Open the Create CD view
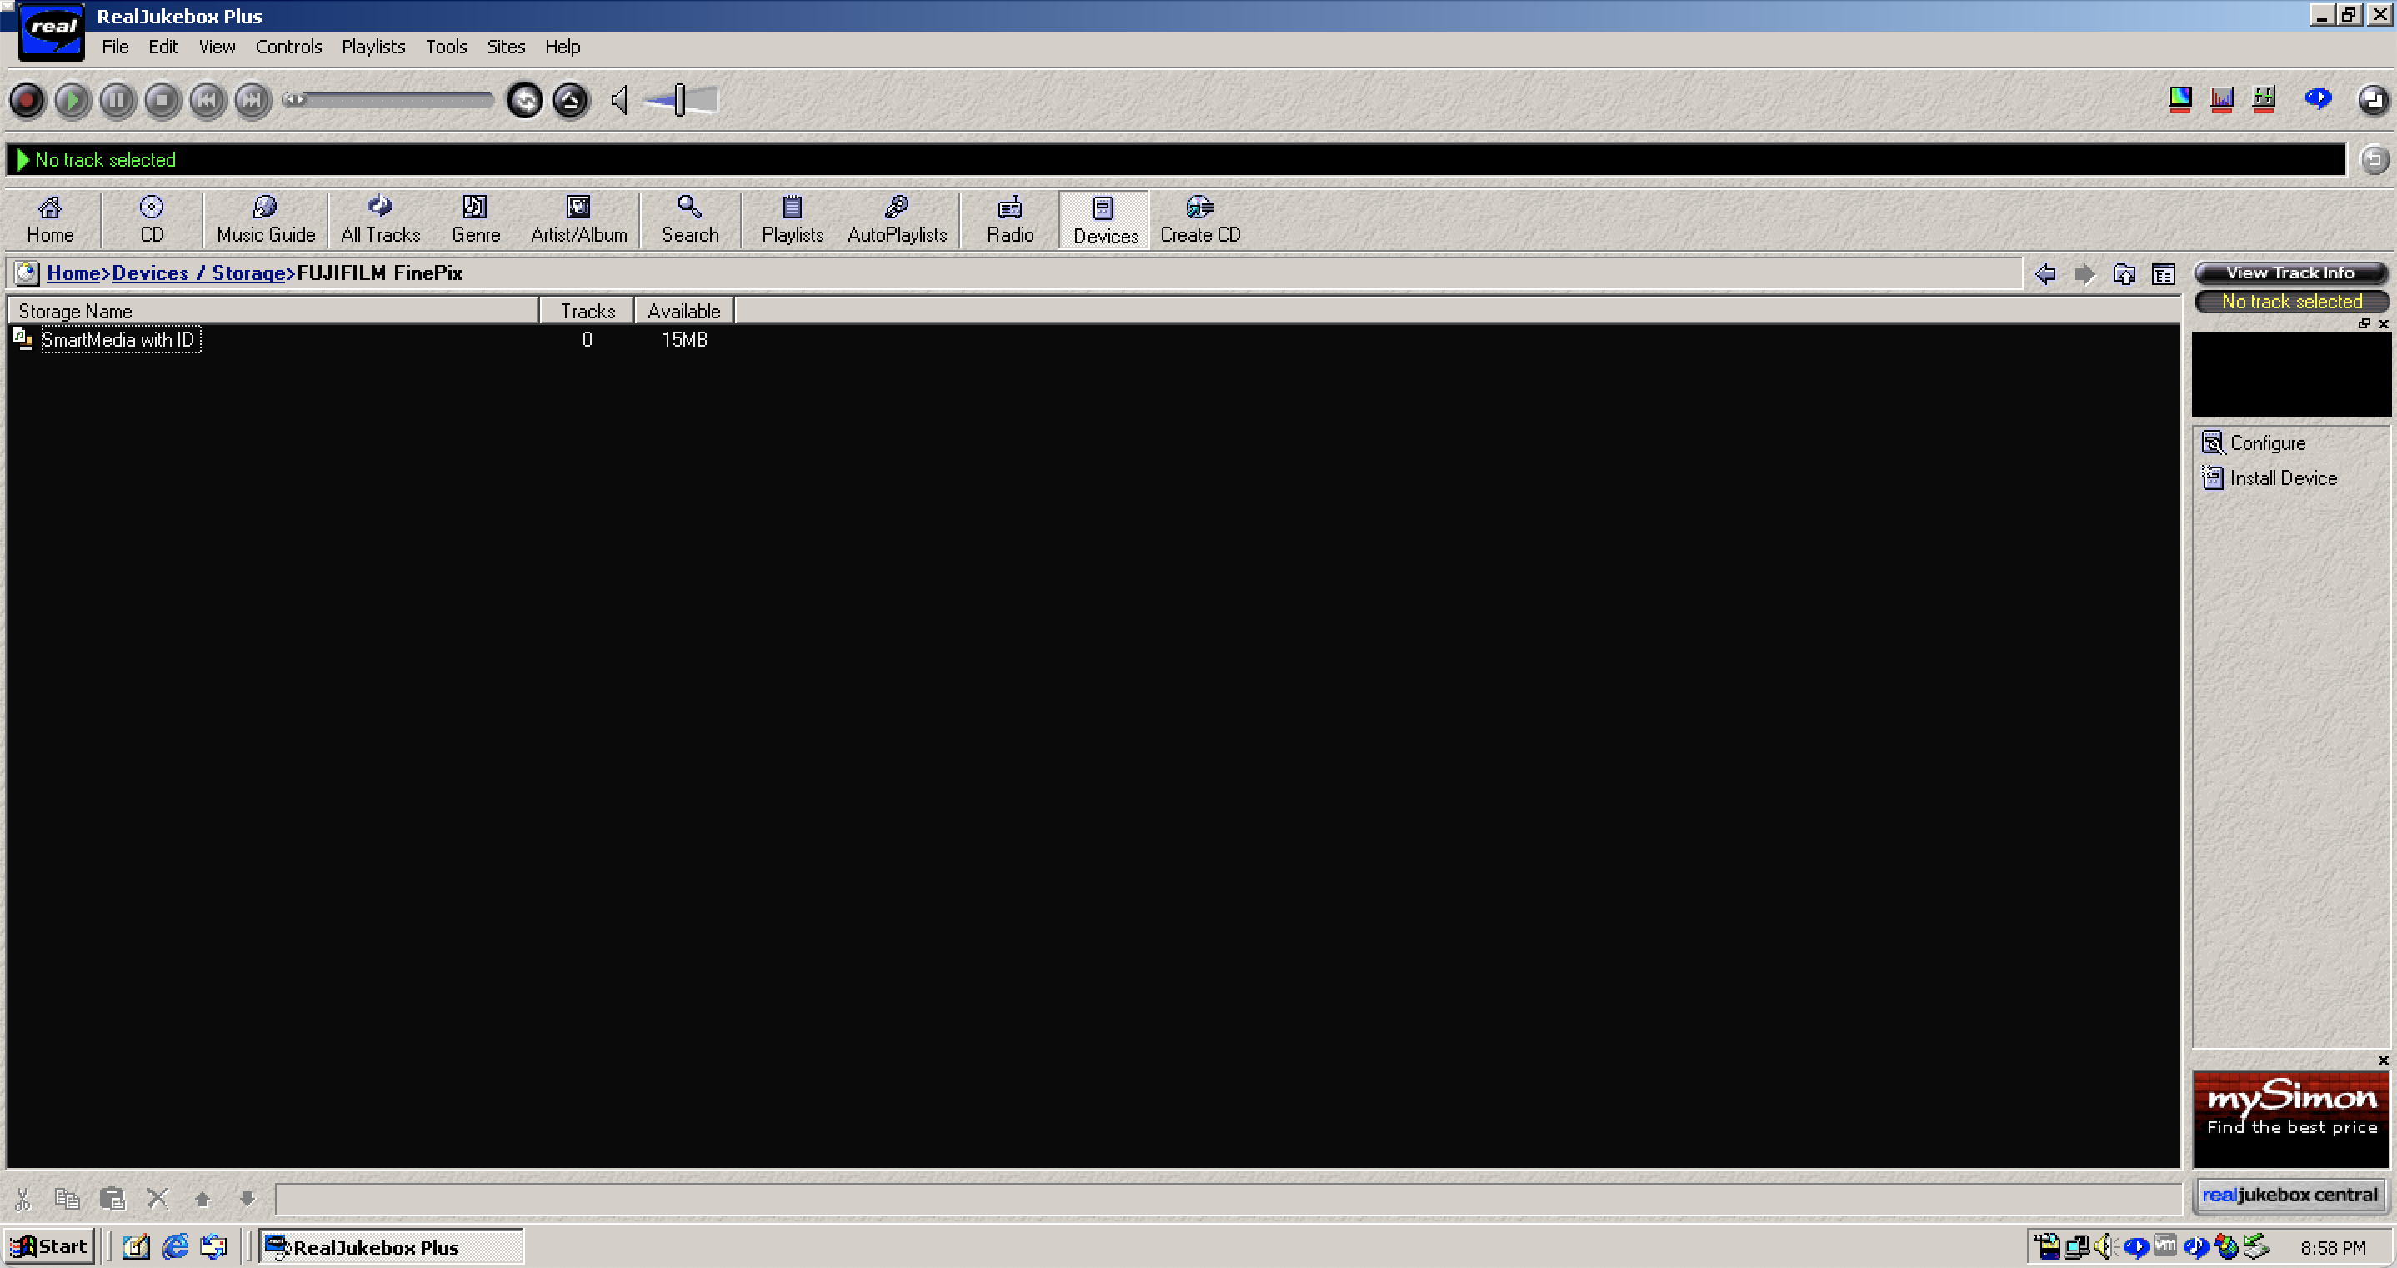The height and width of the screenshot is (1268, 2397). tap(1200, 221)
